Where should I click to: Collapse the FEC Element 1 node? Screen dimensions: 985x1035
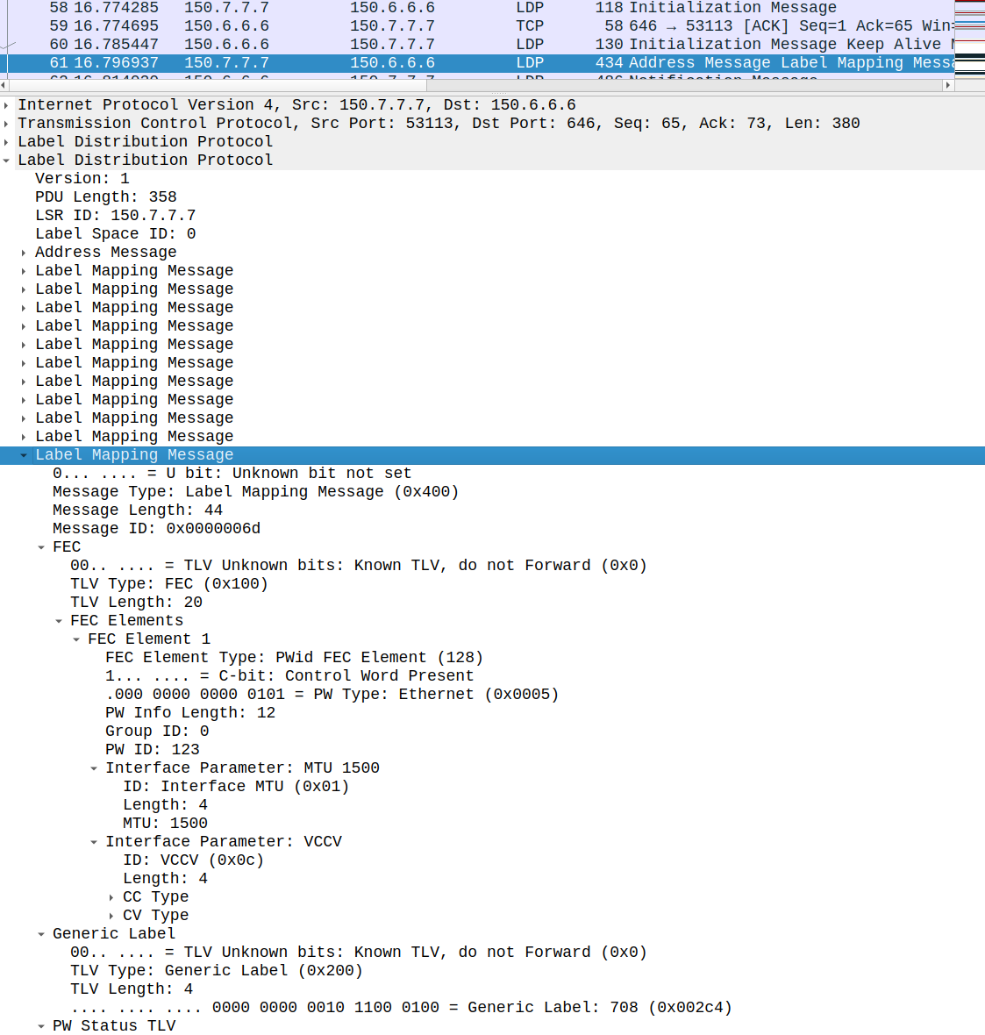click(x=76, y=639)
